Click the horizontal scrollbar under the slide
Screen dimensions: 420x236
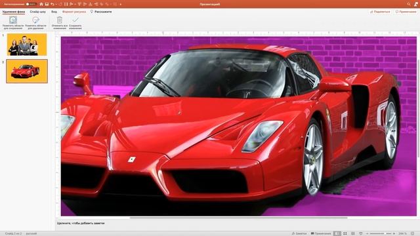point(239,218)
